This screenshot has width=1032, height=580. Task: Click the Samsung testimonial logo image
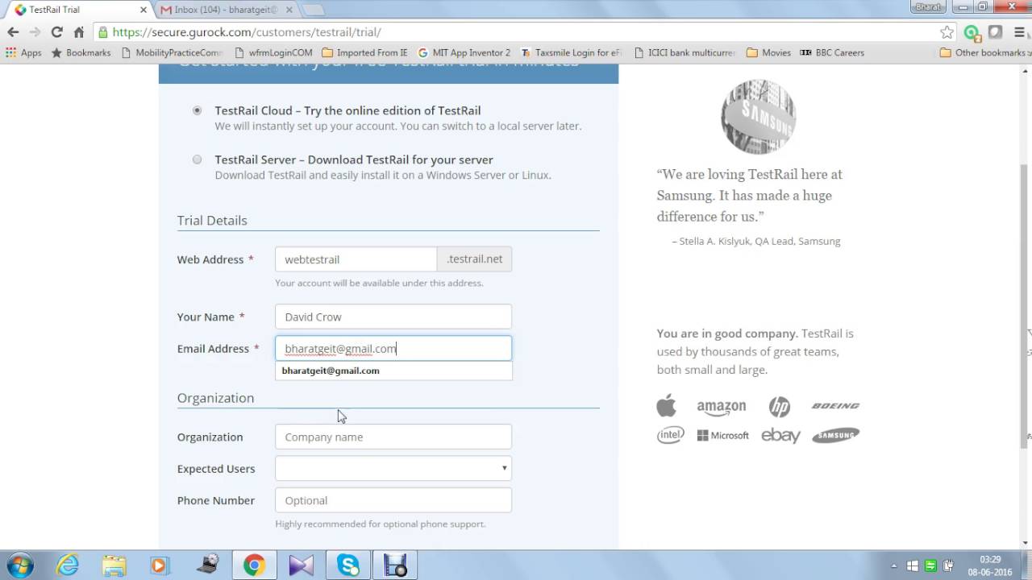coord(758,117)
